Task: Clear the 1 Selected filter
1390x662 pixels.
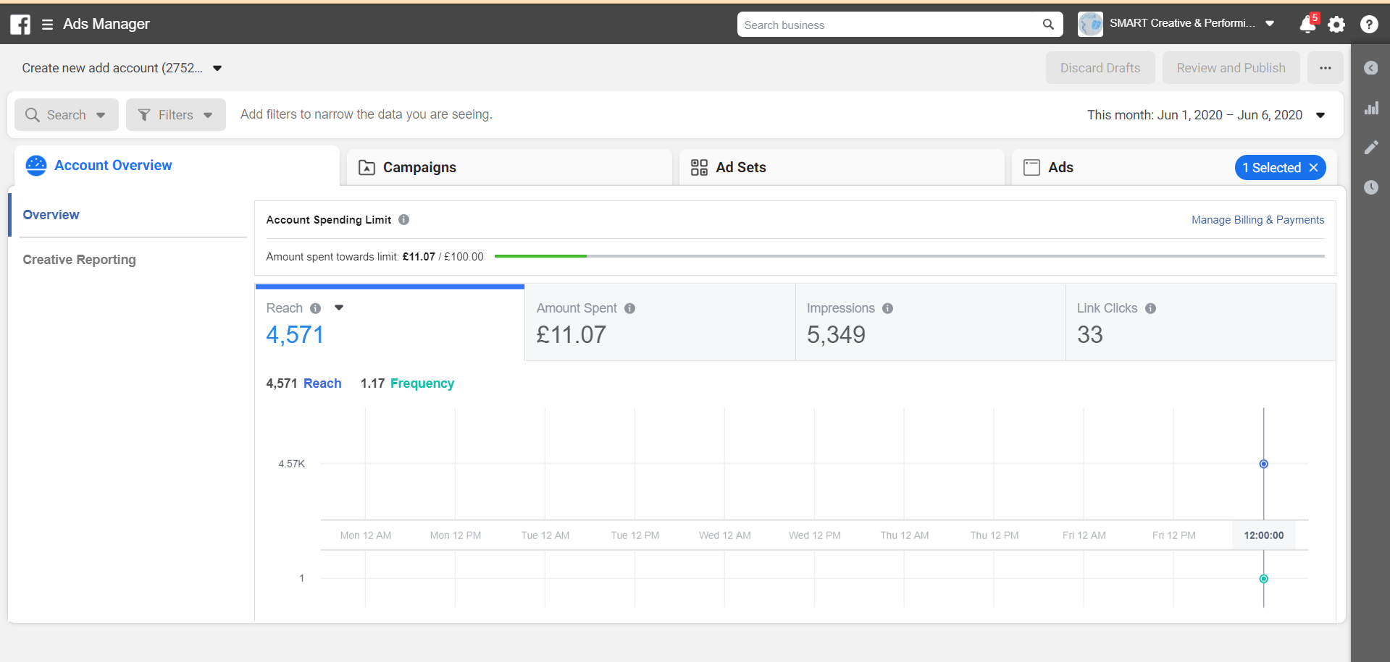Action: [x=1313, y=168]
